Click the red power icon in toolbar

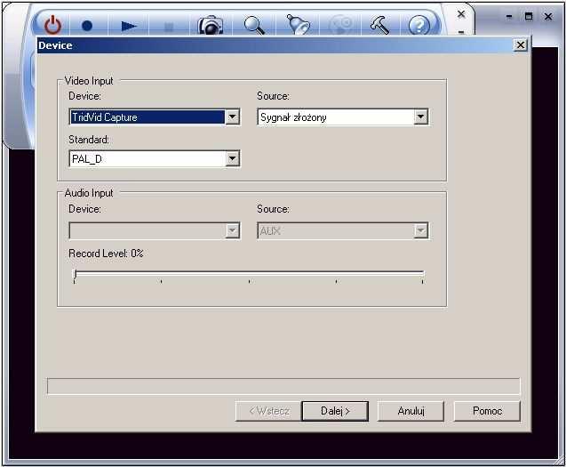52,25
